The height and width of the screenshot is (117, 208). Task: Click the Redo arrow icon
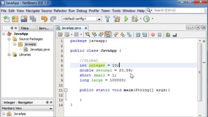pos(53,19)
